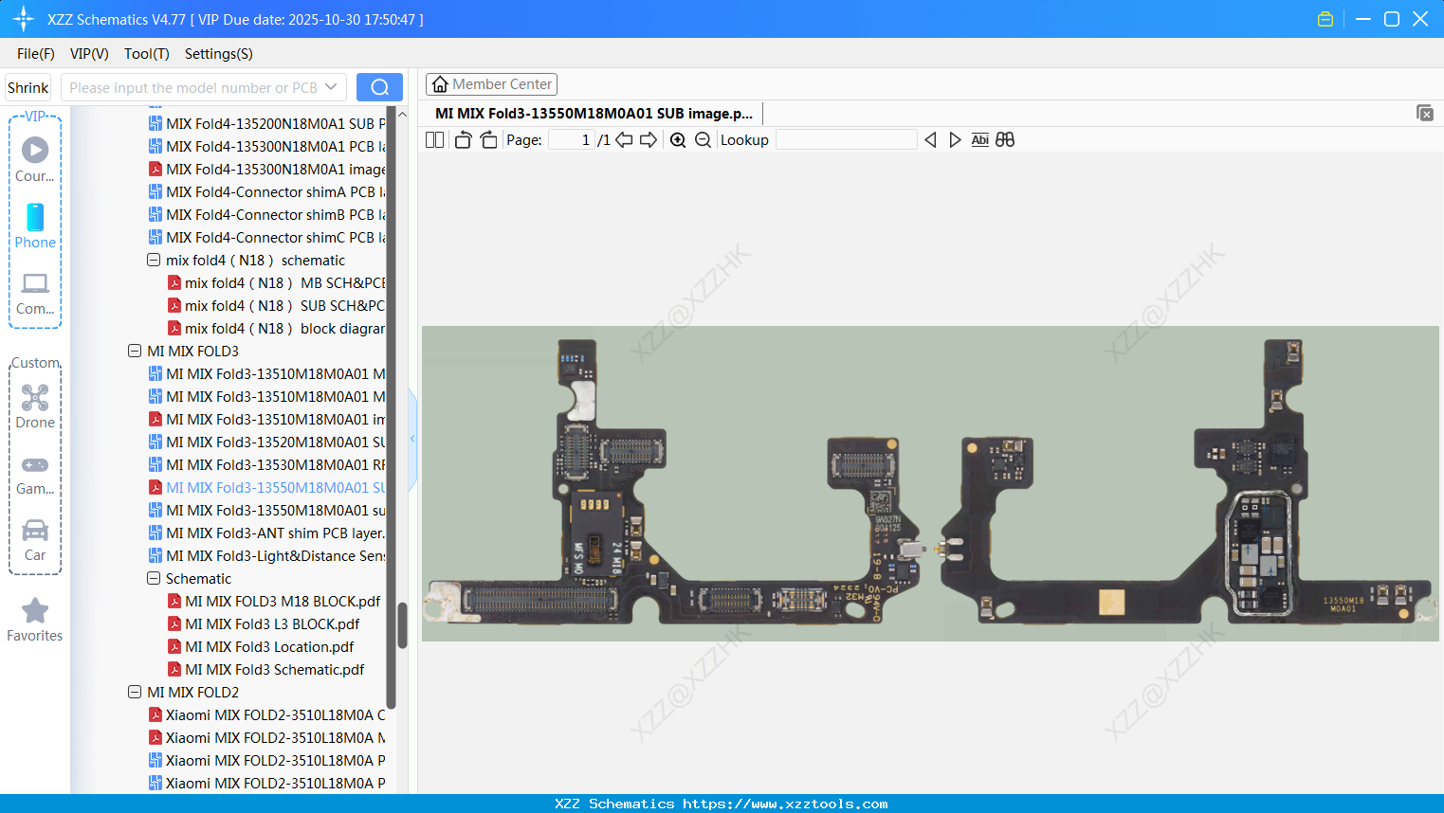The image size is (1444, 813).
Task: Open binoculars search icon
Action: 1005,140
